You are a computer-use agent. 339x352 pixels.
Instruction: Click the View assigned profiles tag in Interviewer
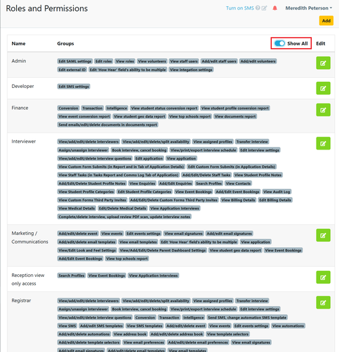coord(213,141)
